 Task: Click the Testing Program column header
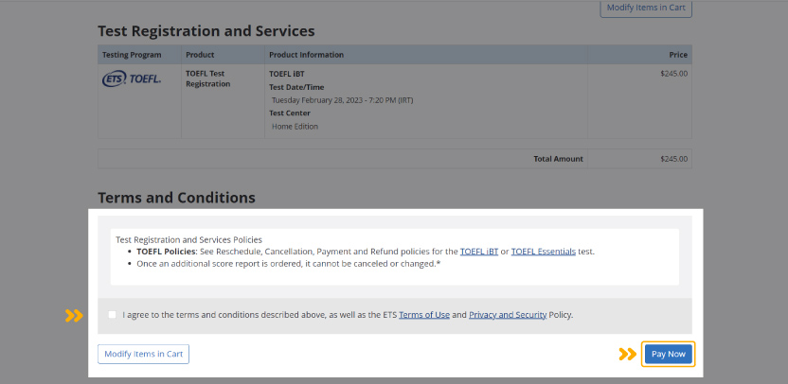click(x=133, y=55)
